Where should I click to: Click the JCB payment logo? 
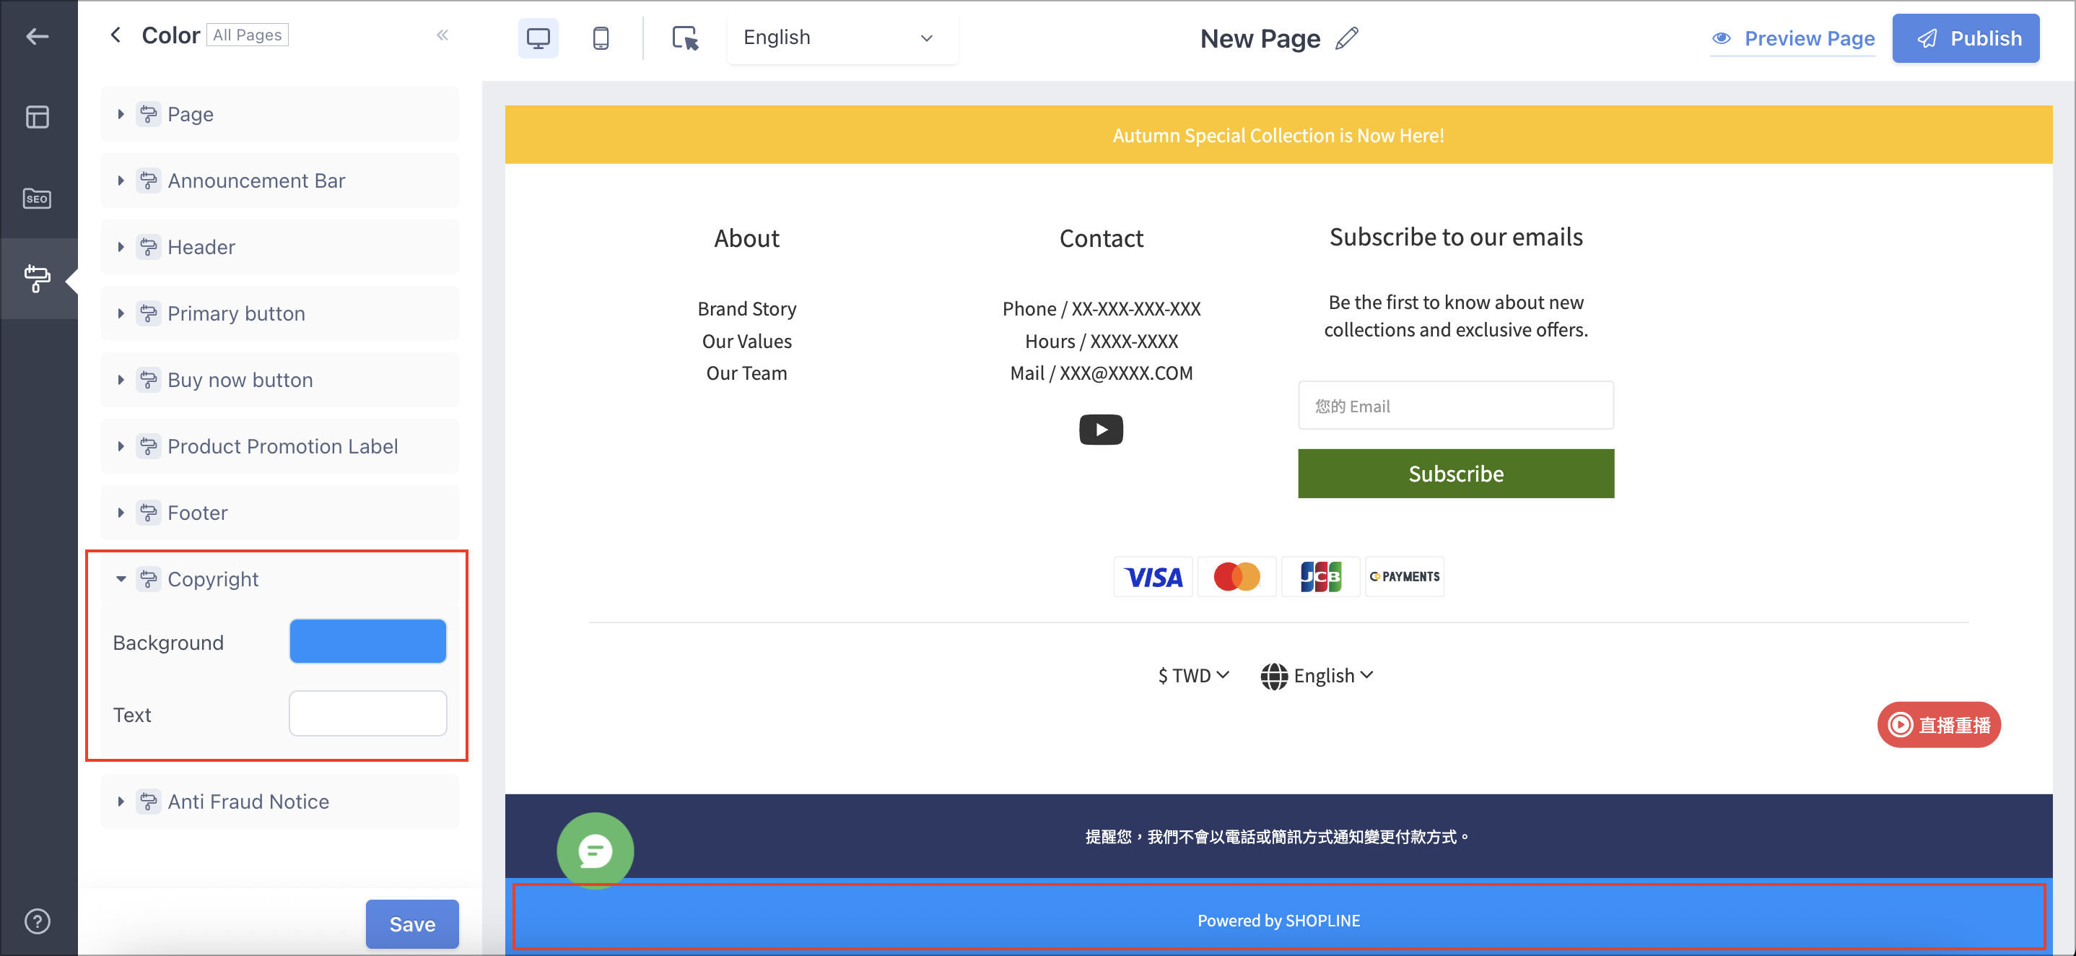click(1321, 576)
